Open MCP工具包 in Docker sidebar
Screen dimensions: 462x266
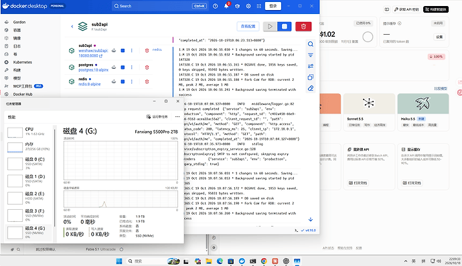(23, 86)
